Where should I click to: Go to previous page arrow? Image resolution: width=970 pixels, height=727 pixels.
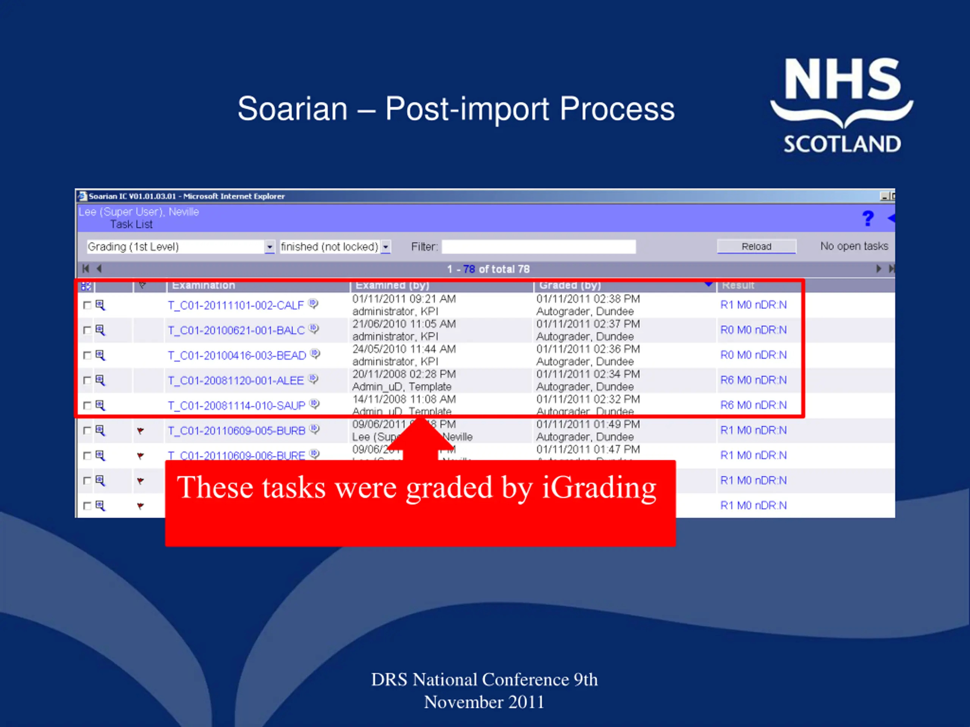coord(99,268)
